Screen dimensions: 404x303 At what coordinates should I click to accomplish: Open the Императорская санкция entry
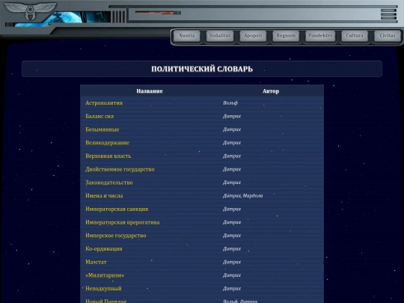117,209
